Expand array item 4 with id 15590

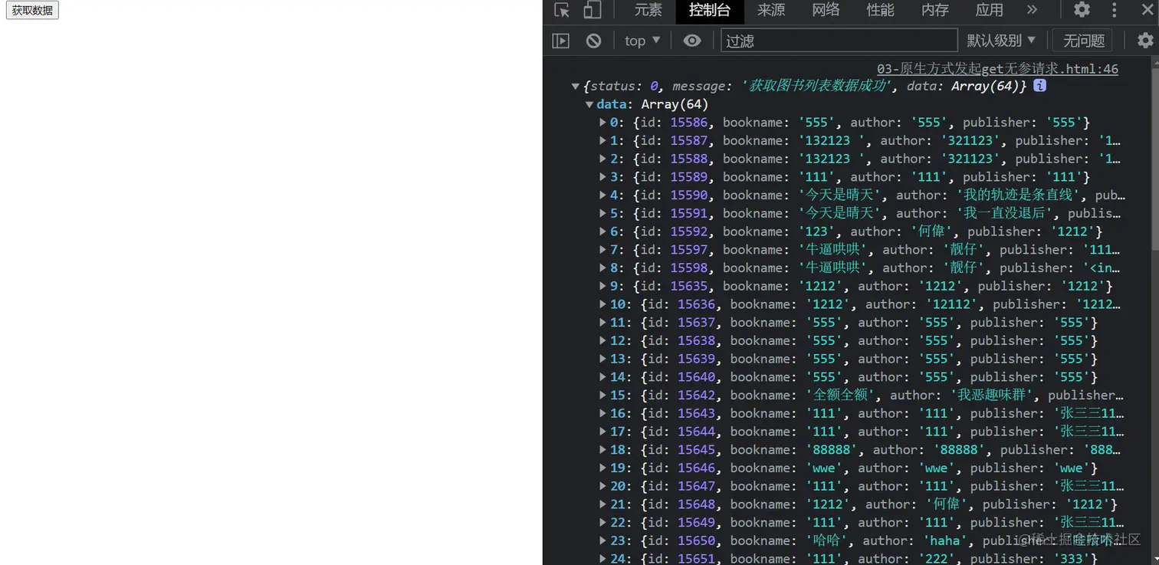pos(602,195)
